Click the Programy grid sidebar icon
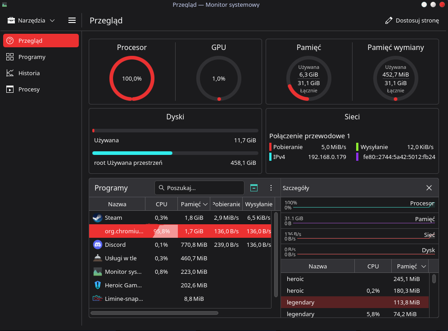The width and height of the screenshot is (448, 331). [x=10, y=57]
